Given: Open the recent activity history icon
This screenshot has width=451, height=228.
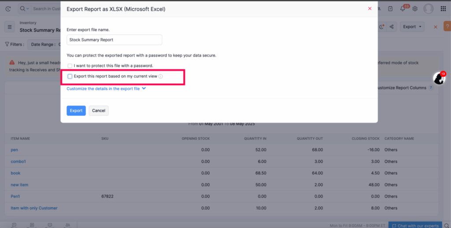Looking at the screenshot, I should point(8,9).
